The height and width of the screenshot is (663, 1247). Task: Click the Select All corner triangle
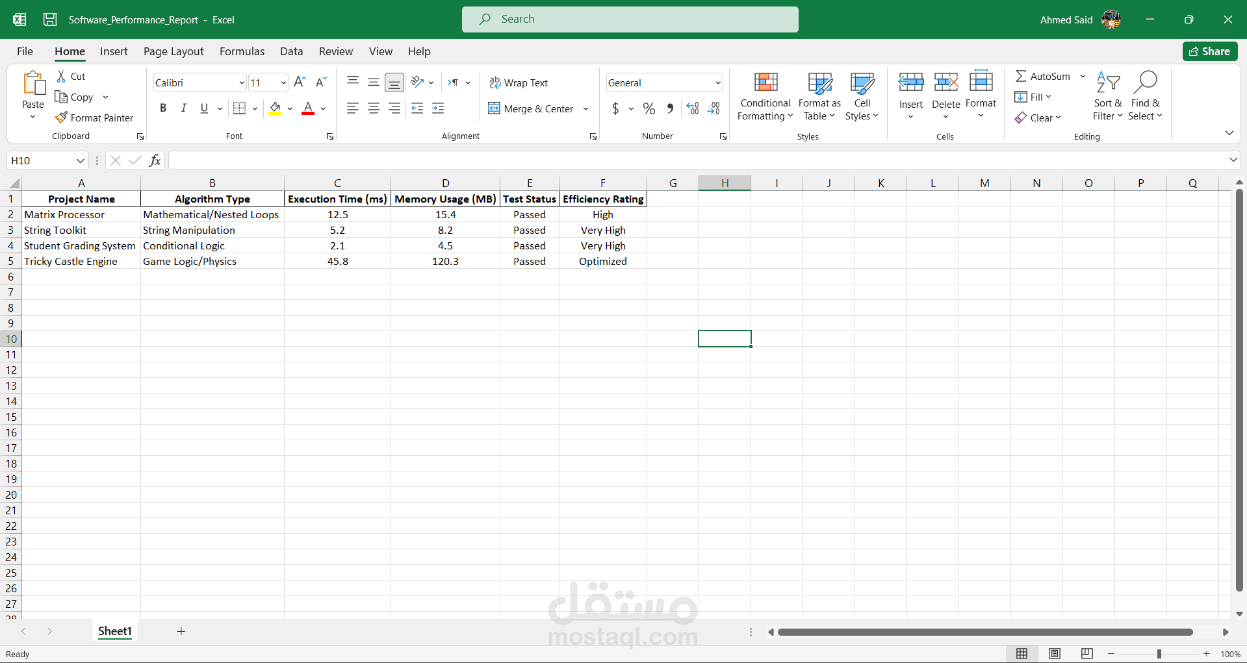14,183
